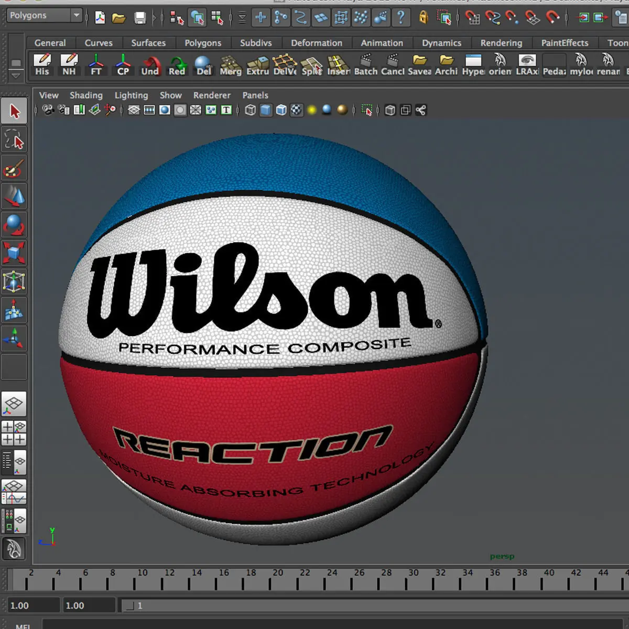
Task: Click the Delete history shelf button
Action: pos(203,64)
